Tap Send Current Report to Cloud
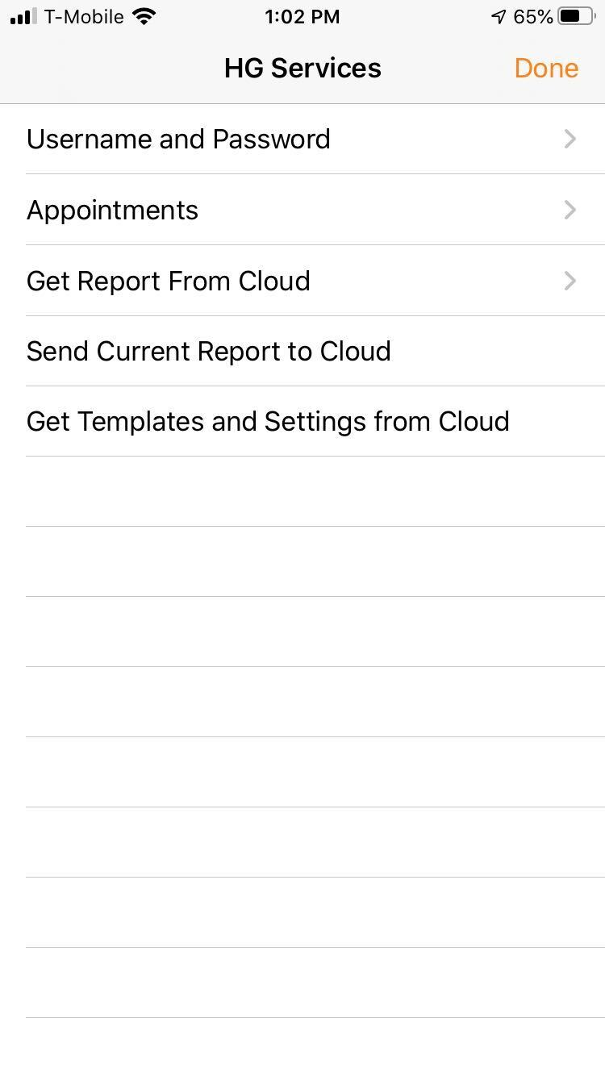Screen dimensions: 605x1076 (302, 351)
